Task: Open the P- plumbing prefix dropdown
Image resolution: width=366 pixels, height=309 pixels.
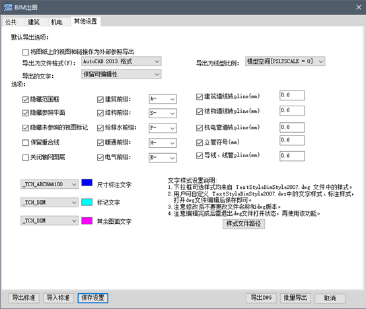Action: pos(163,128)
